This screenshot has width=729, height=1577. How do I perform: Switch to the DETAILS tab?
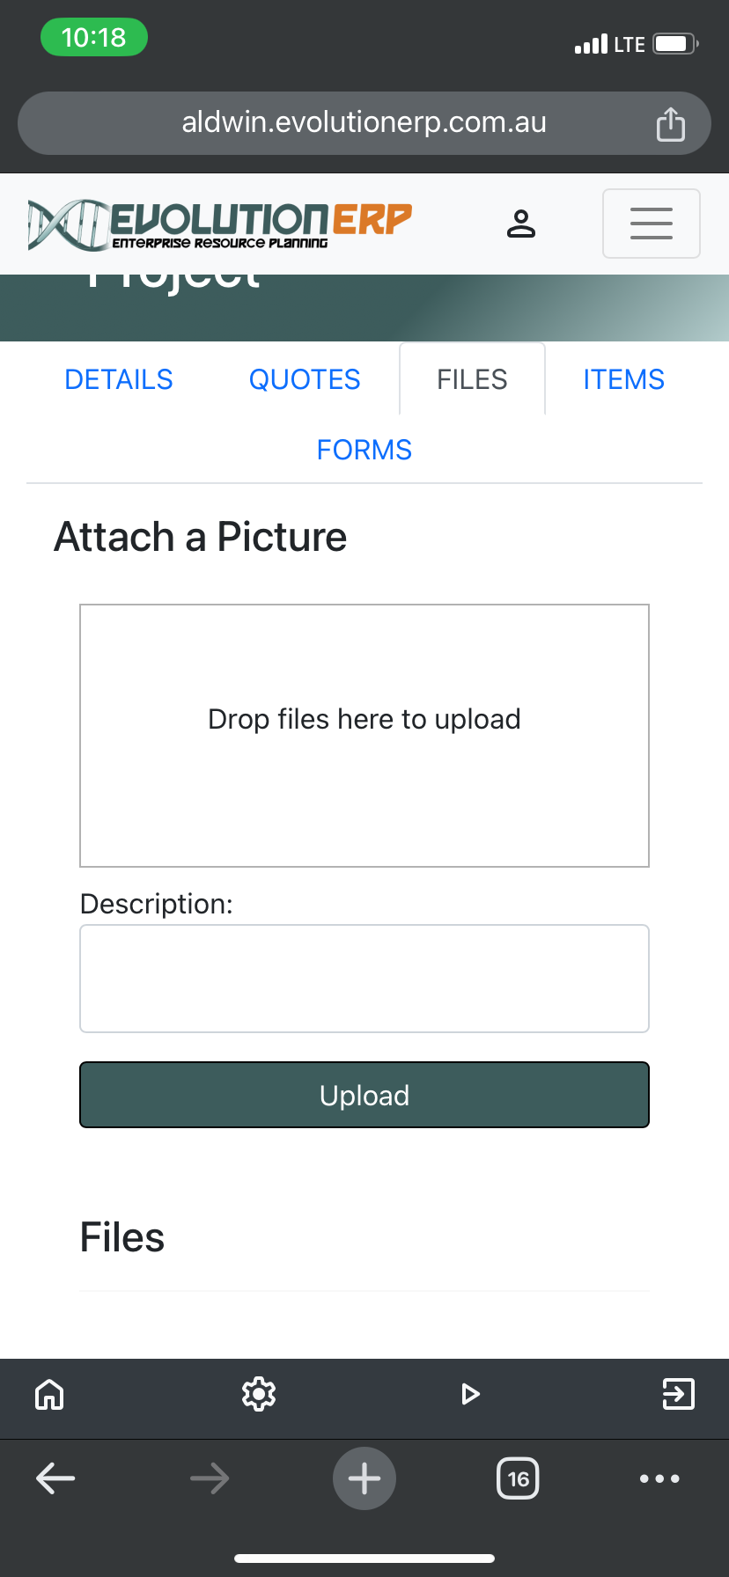tap(119, 379)
